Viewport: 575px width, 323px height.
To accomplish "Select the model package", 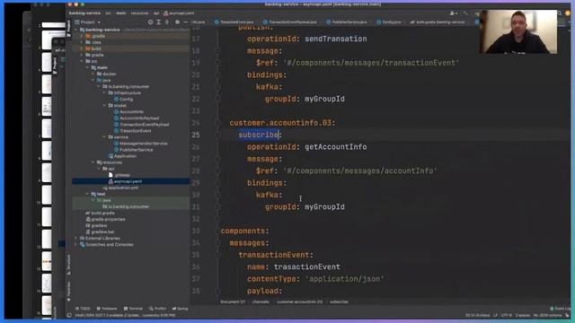I will [118, 106].
